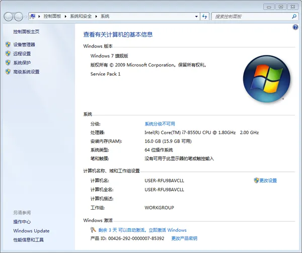Open Windows Update link in sidebar
302x253 pixels.
pos(31,231)
